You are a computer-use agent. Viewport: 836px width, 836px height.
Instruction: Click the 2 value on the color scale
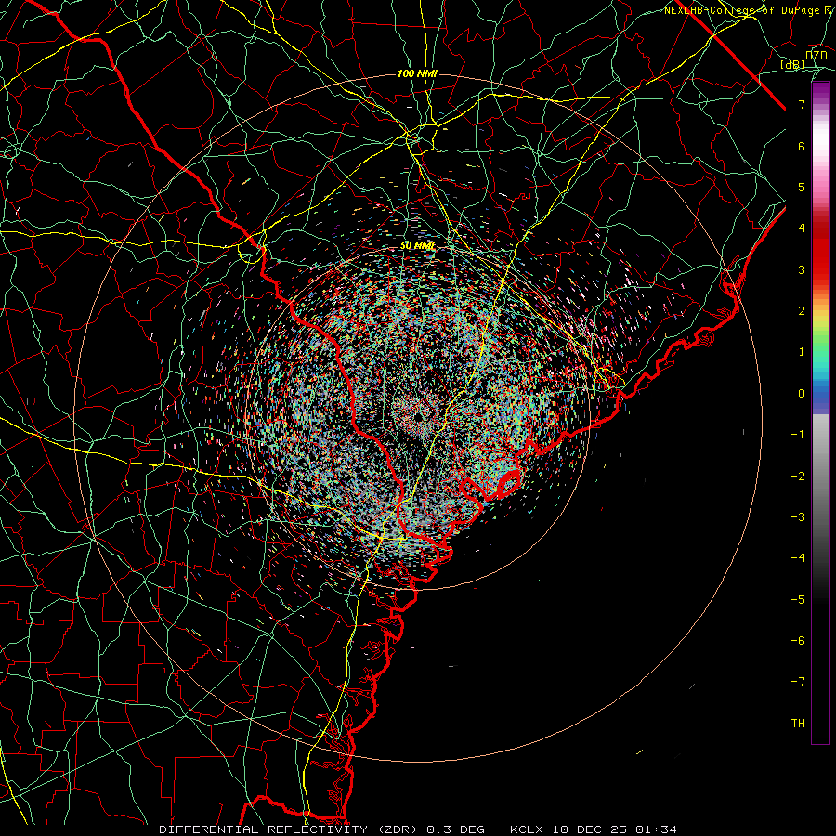pyautogui.click(x=802, y=311)
